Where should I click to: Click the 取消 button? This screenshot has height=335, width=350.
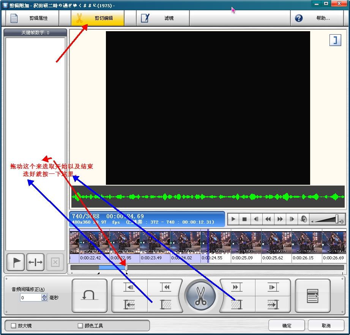click(326, 325)
